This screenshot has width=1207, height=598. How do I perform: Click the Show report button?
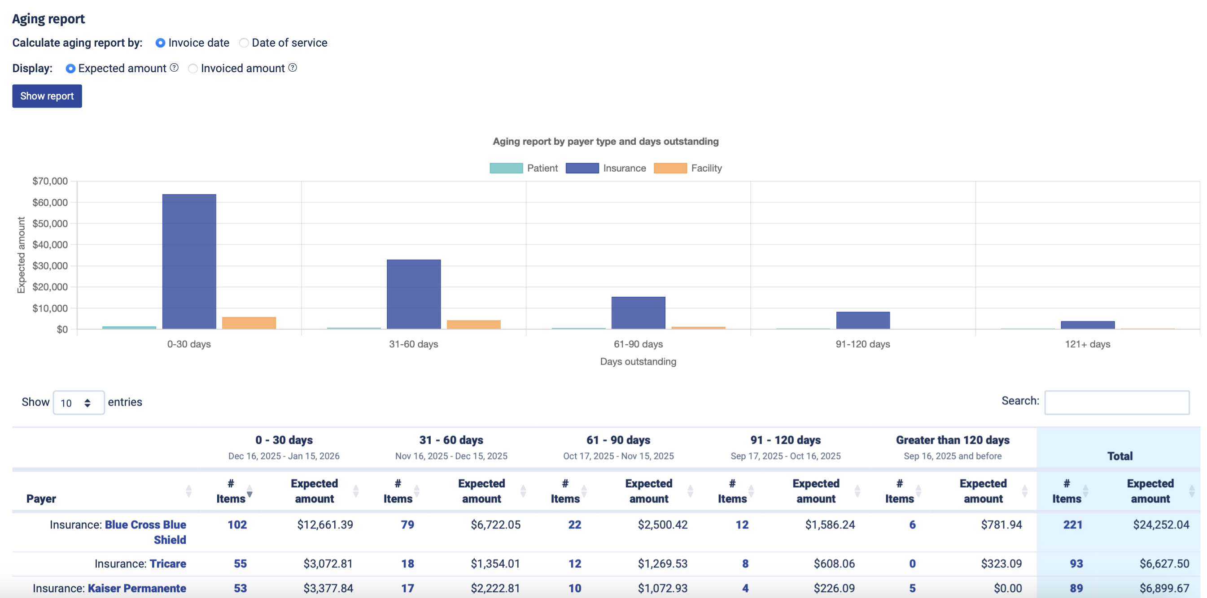point(47,96)
